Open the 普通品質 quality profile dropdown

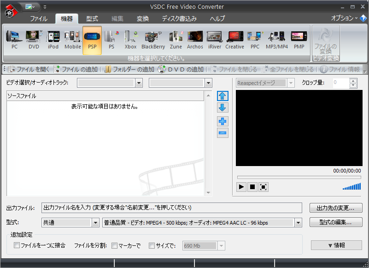[x=298, y=223]
